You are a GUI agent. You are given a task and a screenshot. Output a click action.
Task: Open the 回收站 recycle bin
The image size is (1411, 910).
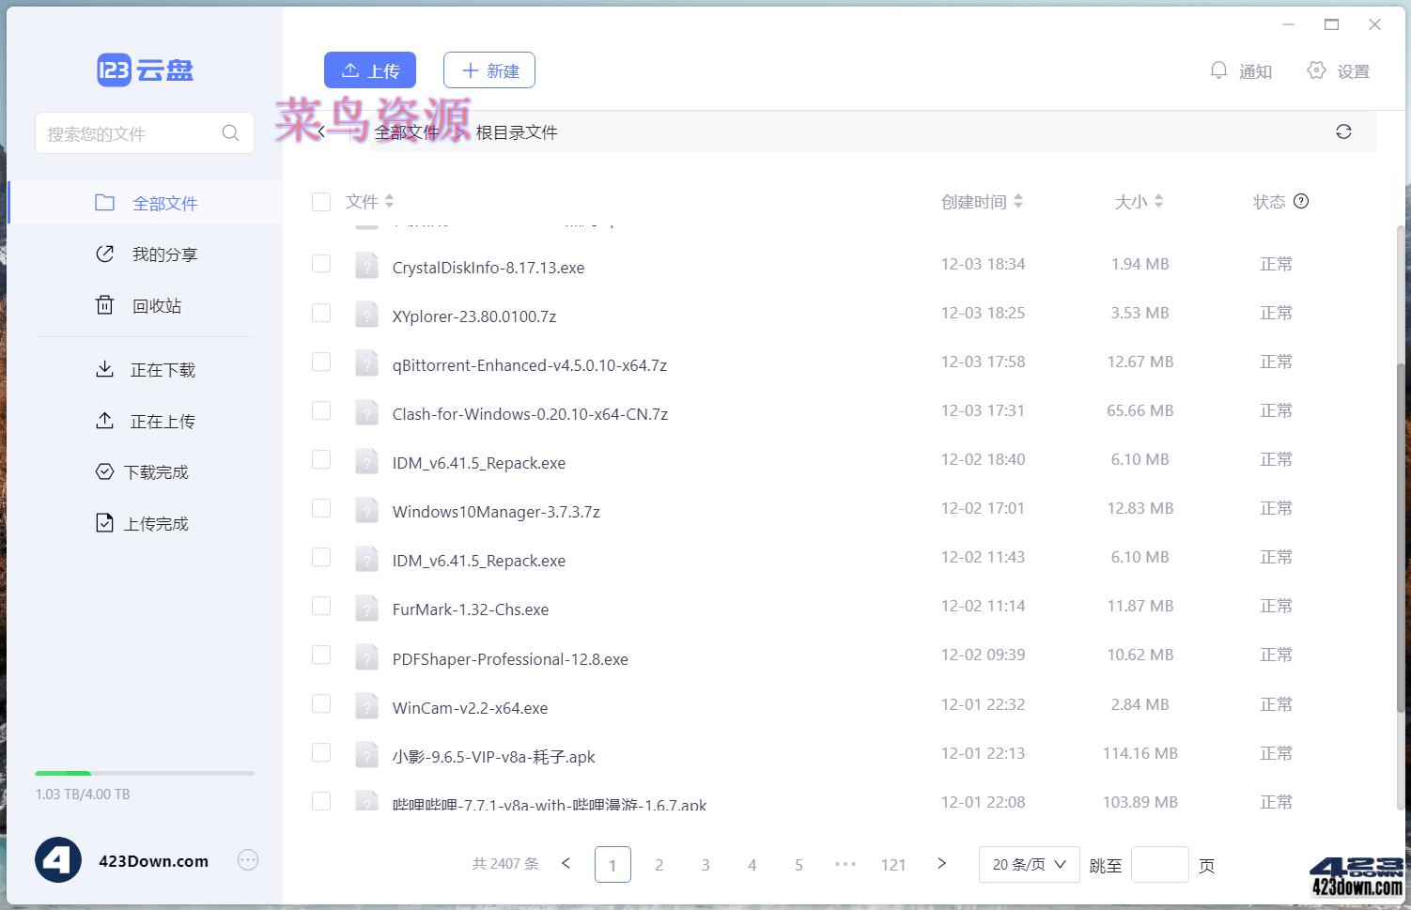[156, 304]
